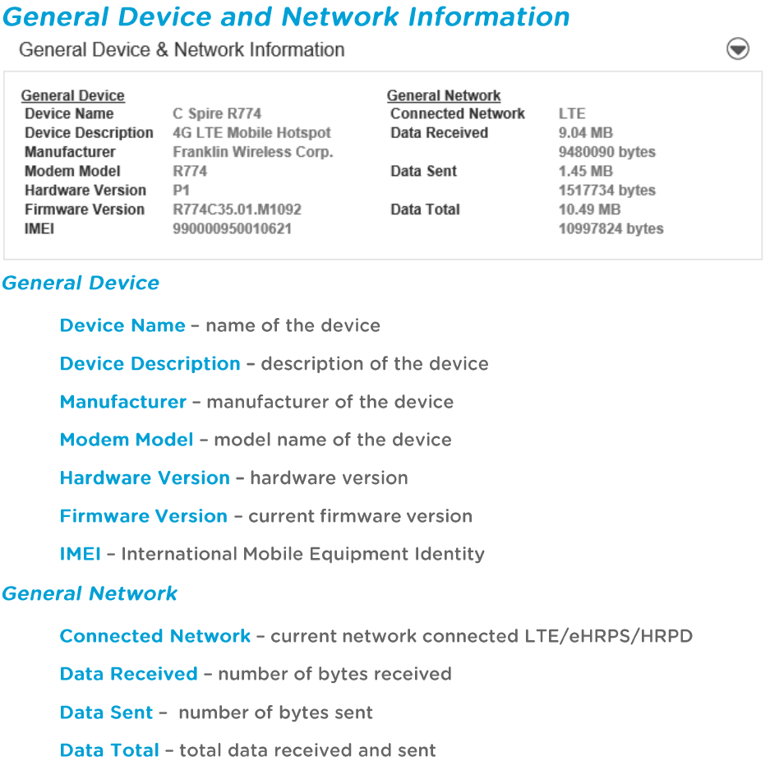The height and width of the screenshot is (761, 770).
Task: Collapse the General Device & Network Information panel arrow
Action: click(737, 49)
